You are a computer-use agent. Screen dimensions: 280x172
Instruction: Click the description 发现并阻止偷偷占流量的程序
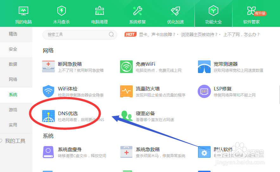(x=161, y=95)
